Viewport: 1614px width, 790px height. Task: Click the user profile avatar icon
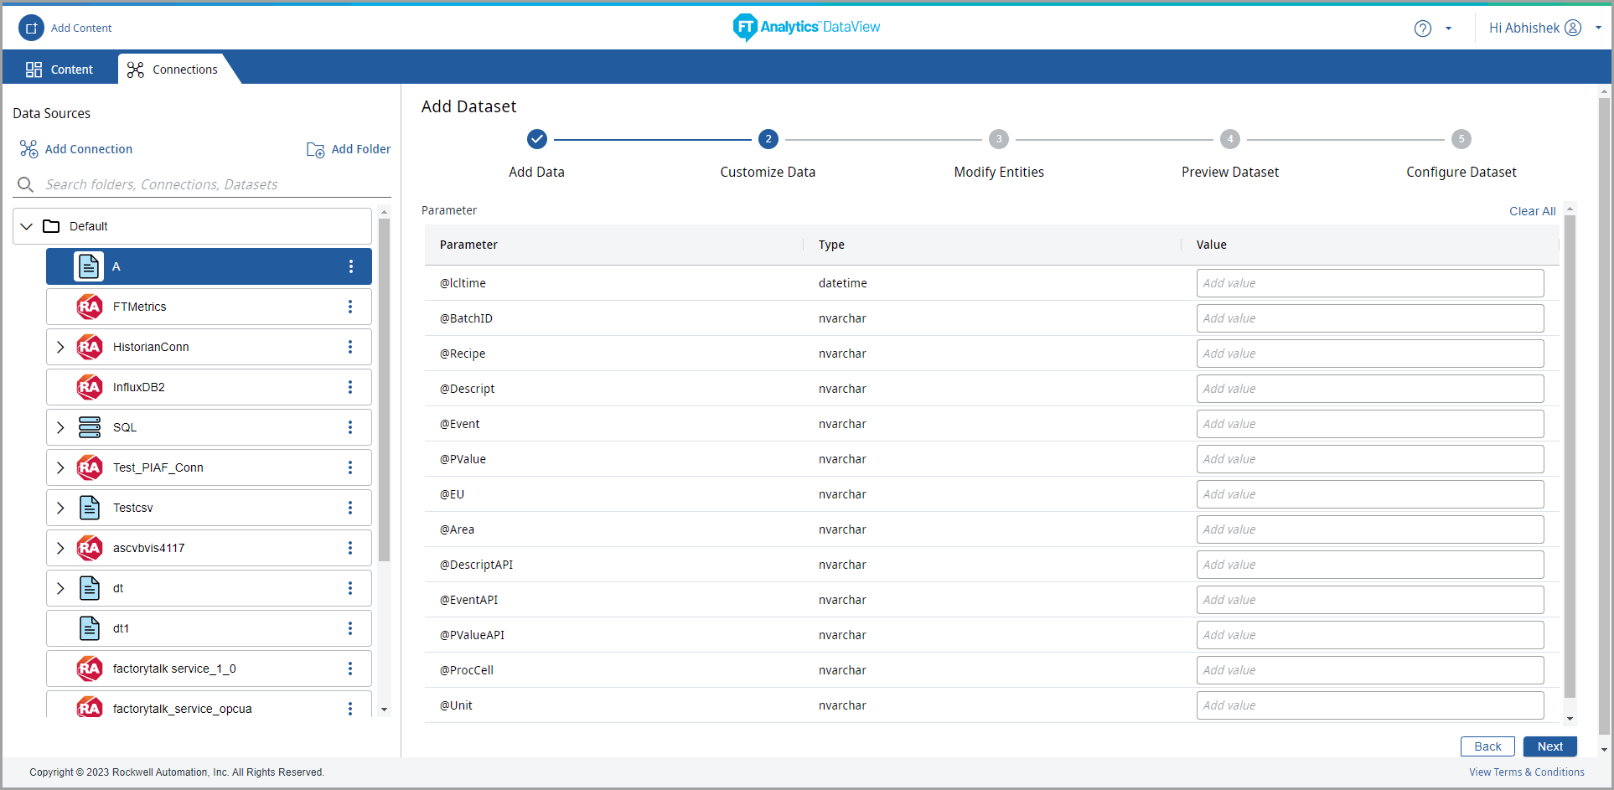[x=1573, y=28]
